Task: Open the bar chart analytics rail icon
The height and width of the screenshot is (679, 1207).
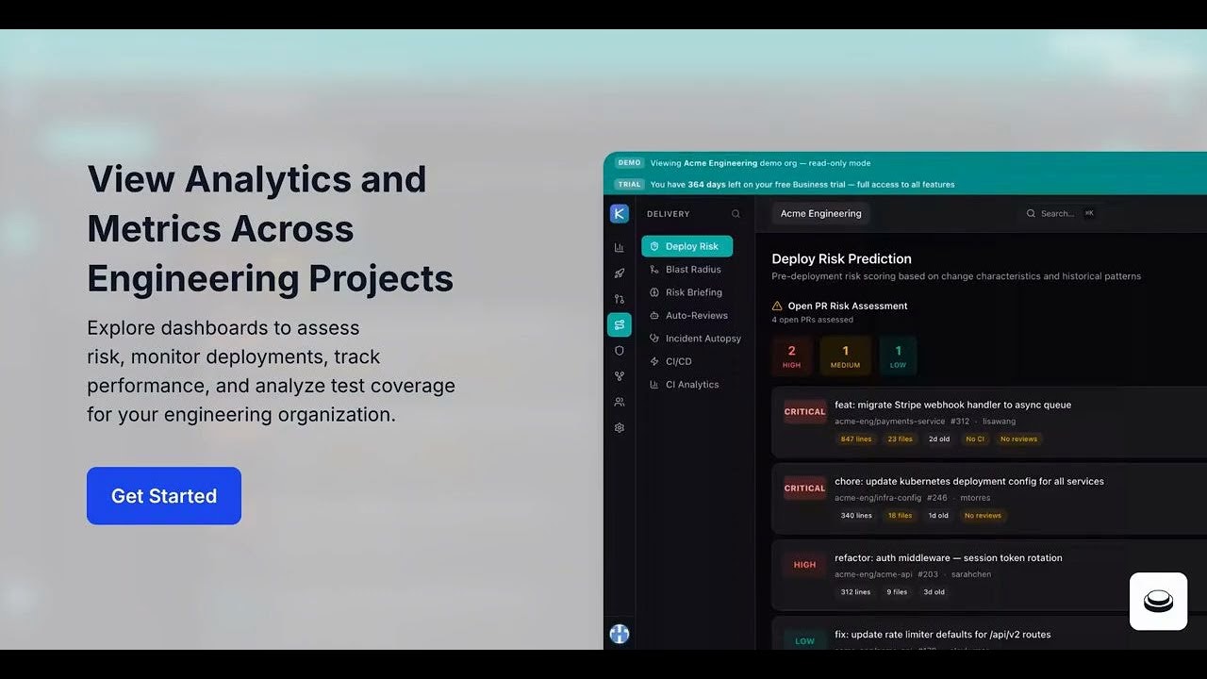Action: coord(620,248)
